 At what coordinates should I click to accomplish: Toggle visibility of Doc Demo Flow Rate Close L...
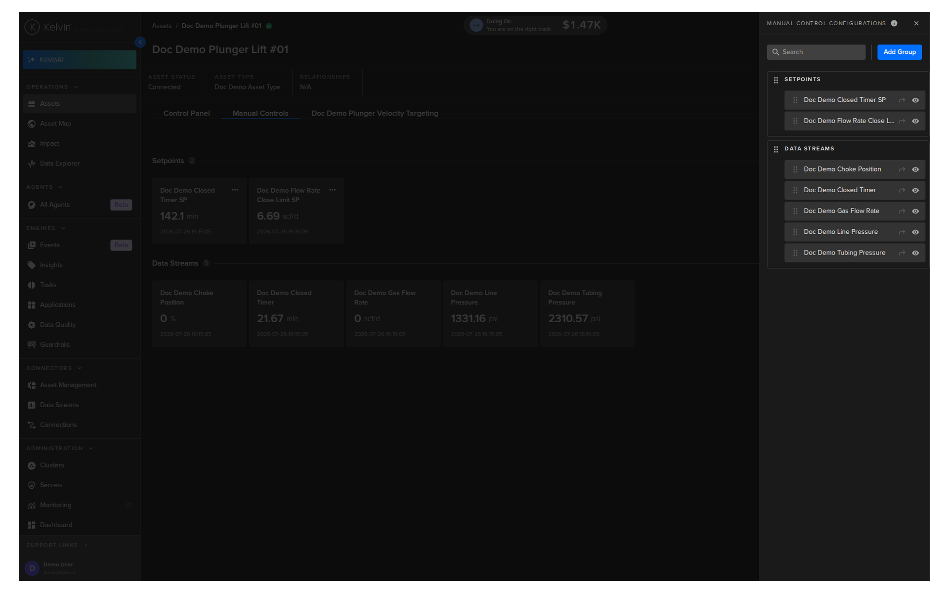point(915,121)
